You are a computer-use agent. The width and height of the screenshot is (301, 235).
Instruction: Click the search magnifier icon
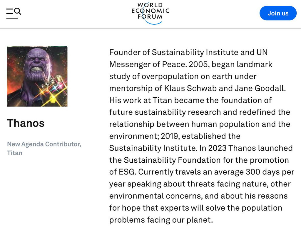pyautogui.click(x=17, y=11)
